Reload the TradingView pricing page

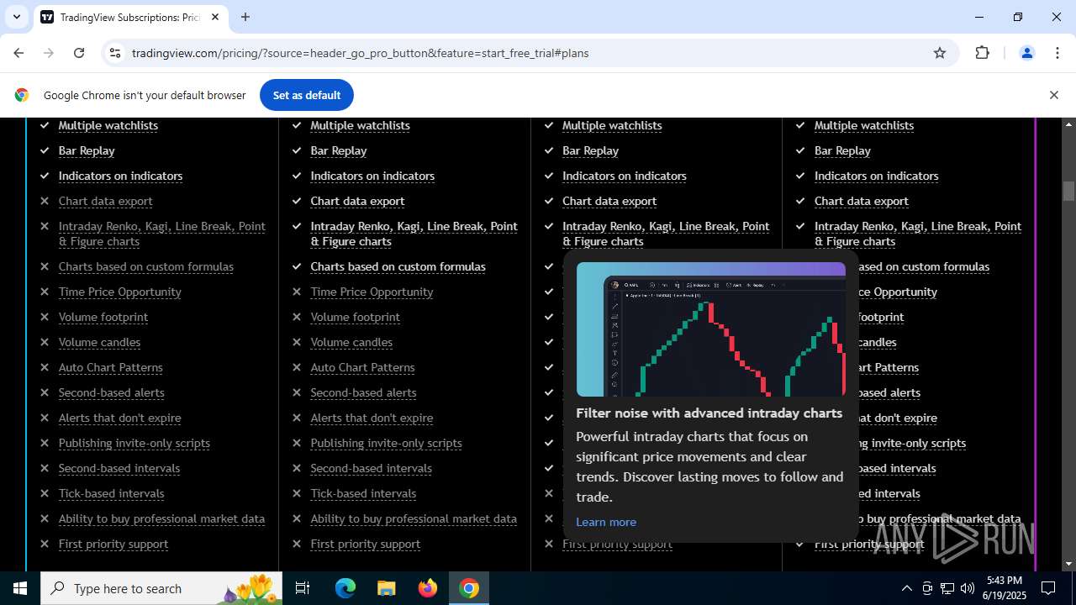pyautogui.click(x=79, y=53)
